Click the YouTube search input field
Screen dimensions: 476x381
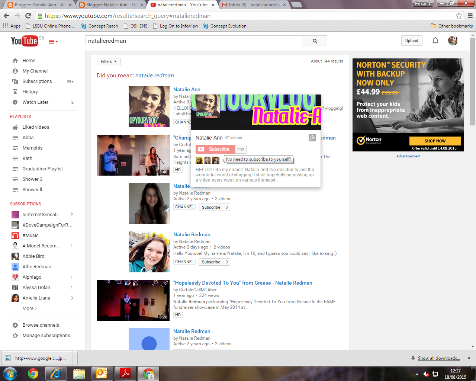[x=194, y=41]
